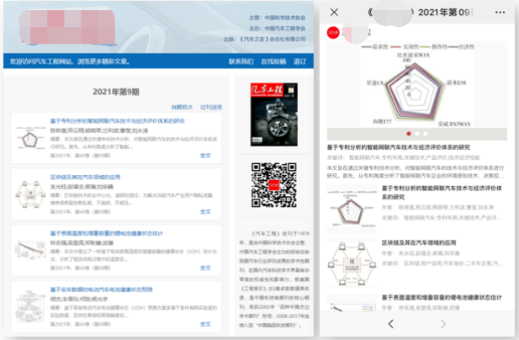Go back using the bottom left chevron

pos(390,324)
